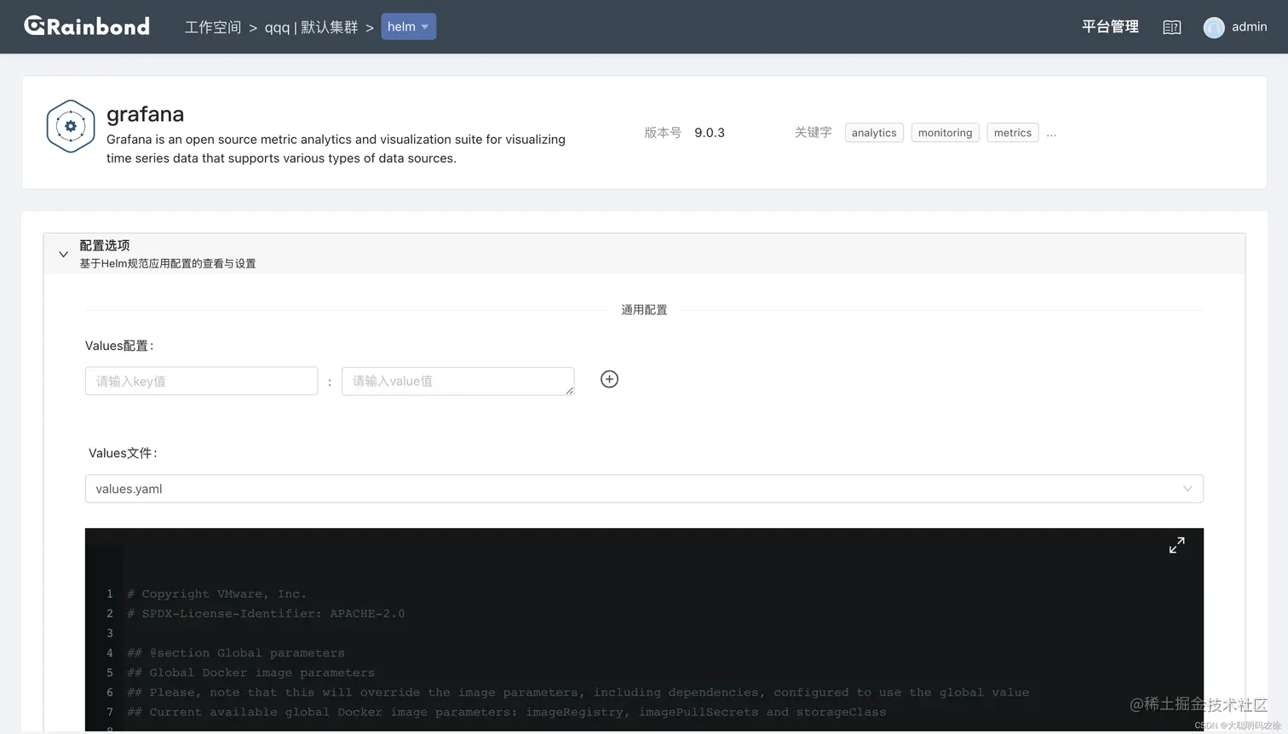Viewport: 1288px width, 734px height.
Task: Open the values.yaml file selector
Action: click(x=644, y=489)
